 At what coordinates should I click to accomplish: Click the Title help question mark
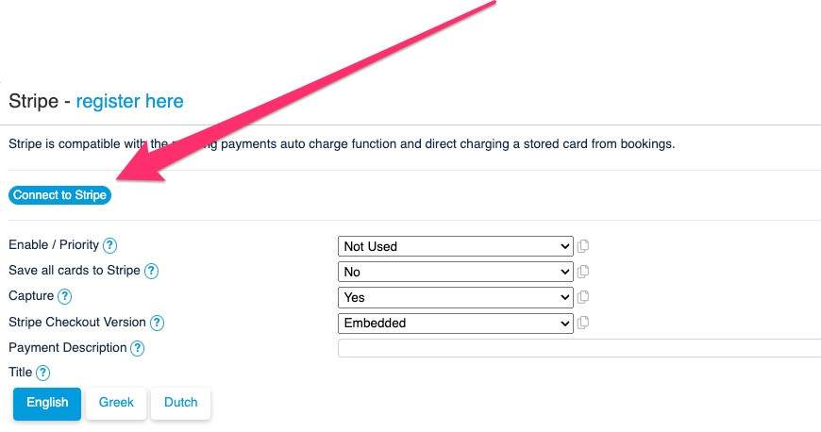click(x=42, y=374)
